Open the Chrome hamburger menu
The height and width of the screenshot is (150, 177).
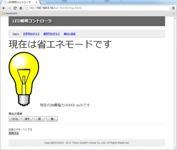tap(173, 8)
